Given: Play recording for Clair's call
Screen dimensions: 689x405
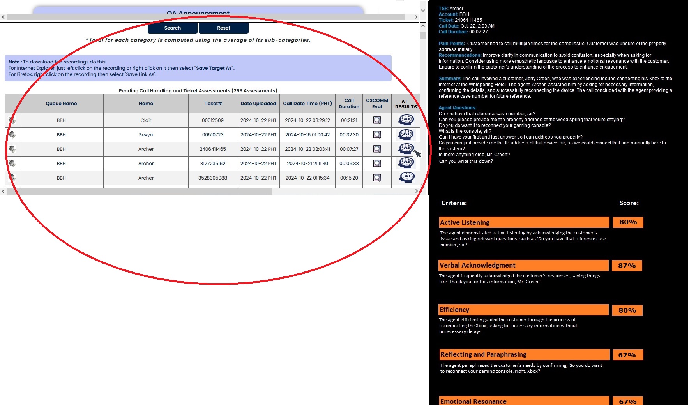Looking at the screenshot, I should click(x=12, y=120).
